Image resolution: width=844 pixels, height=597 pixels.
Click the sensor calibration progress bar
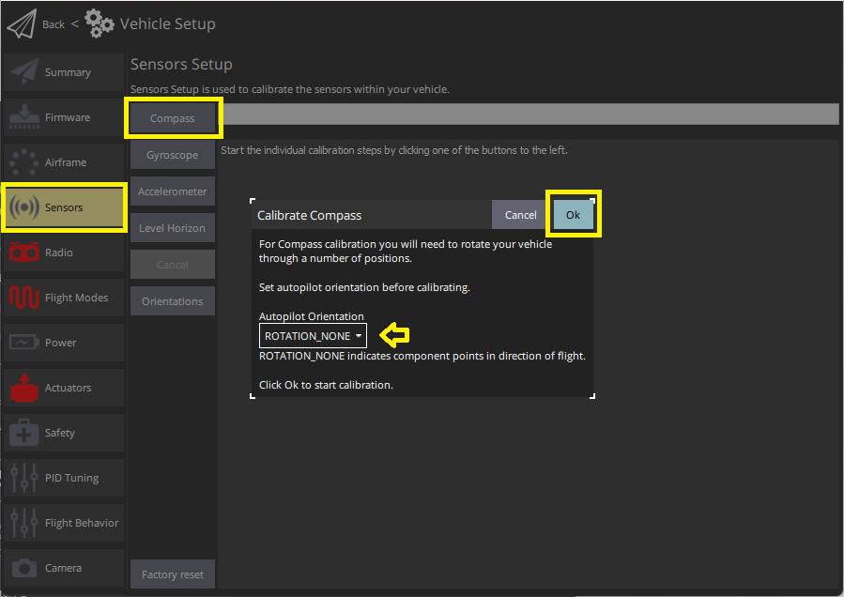pyautogui.click(x=530, y=115)
